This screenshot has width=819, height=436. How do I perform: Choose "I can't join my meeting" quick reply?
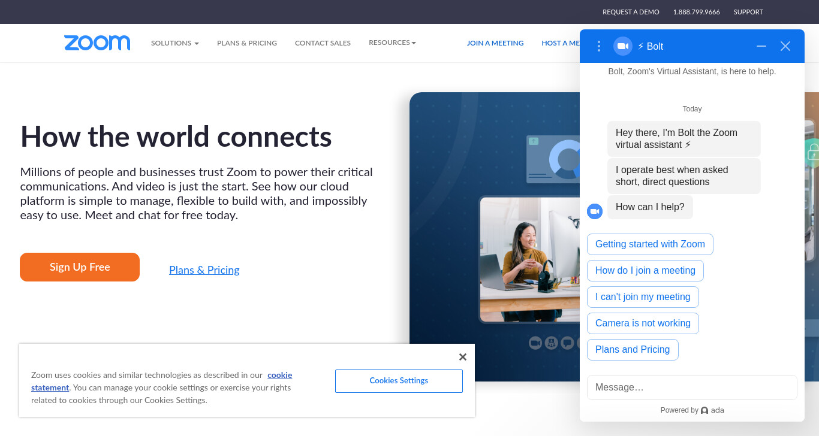(643, 297)
